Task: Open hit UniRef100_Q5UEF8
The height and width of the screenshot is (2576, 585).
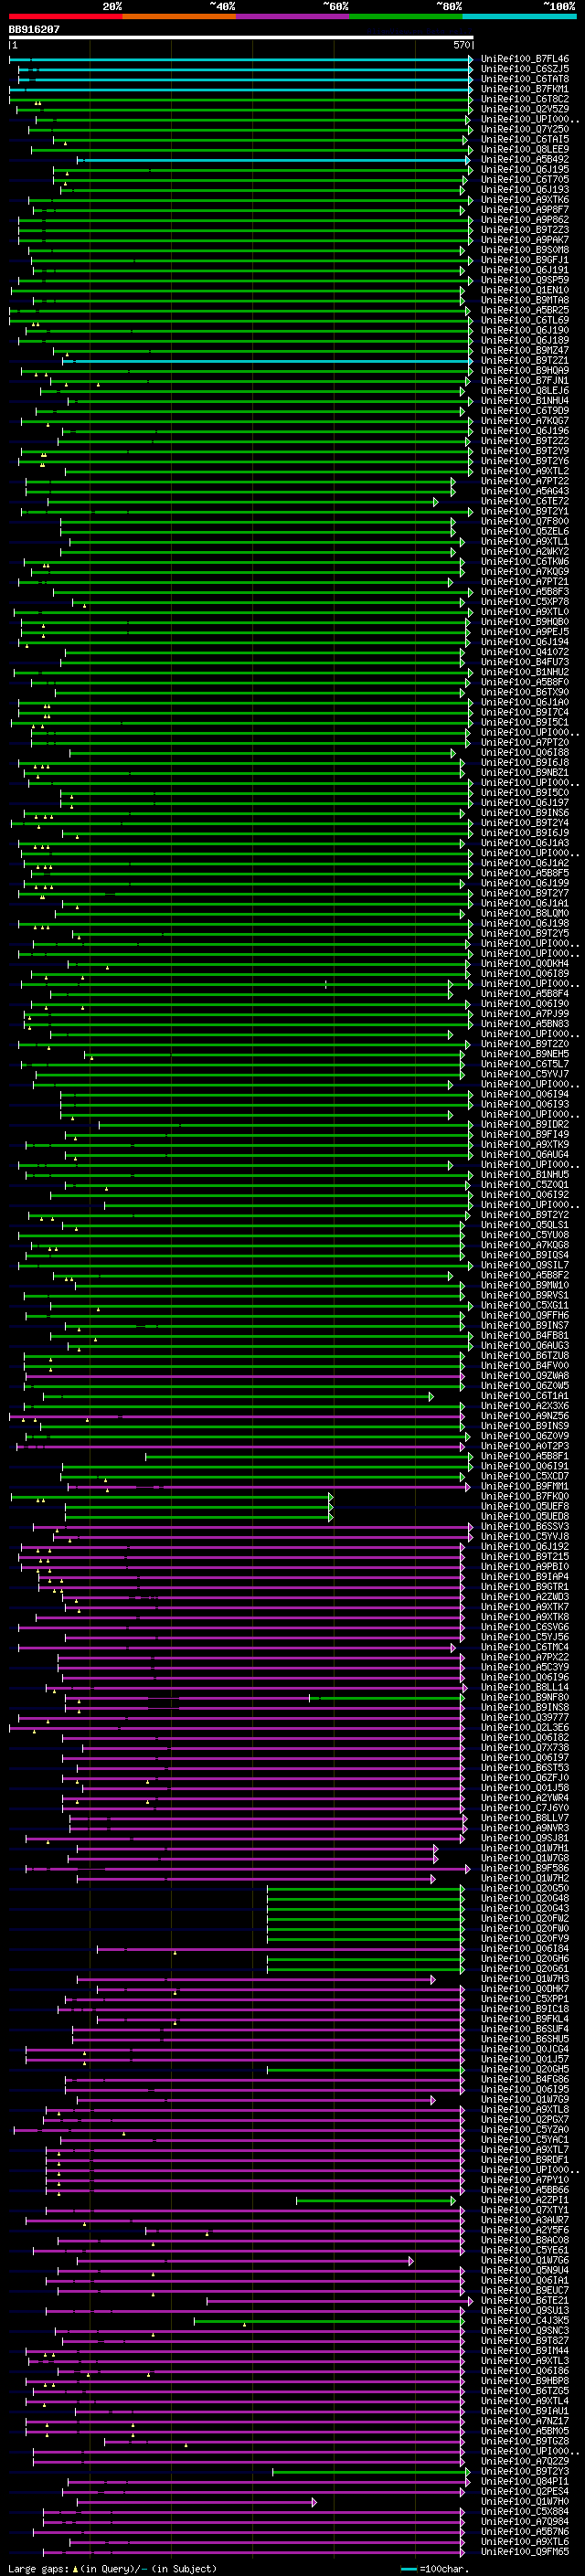Action: click(525, 1507)
